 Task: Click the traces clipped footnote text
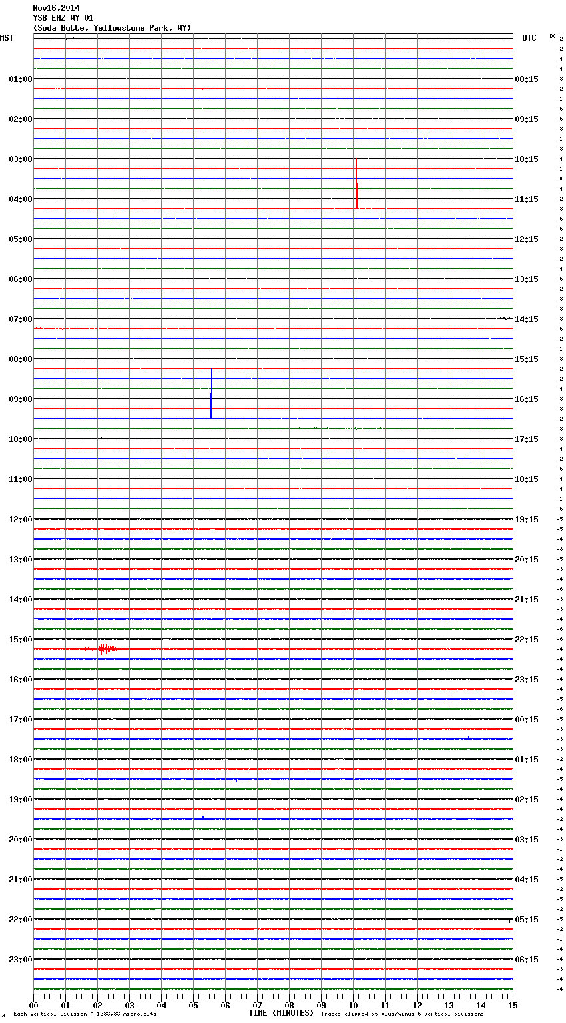[402, 1014]
